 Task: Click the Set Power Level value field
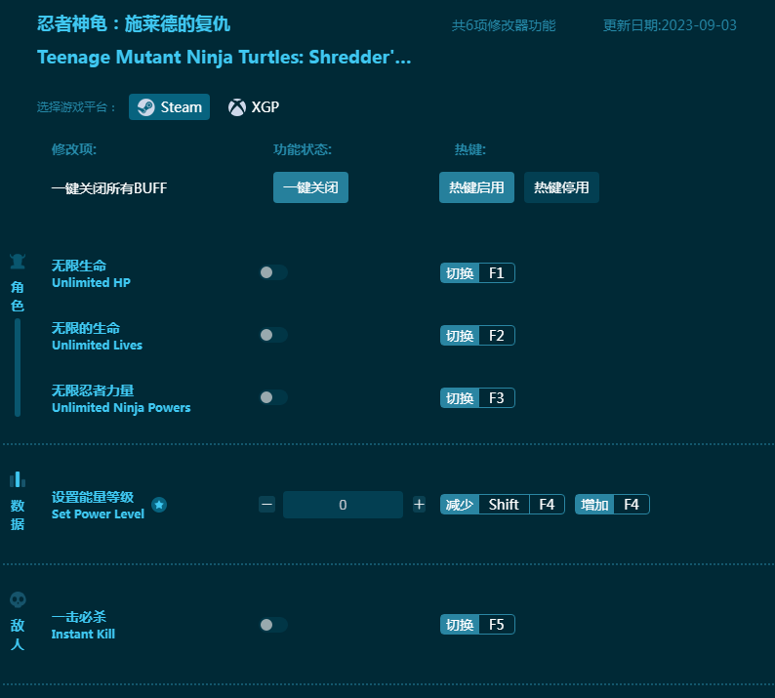click(x=343, y=505)
